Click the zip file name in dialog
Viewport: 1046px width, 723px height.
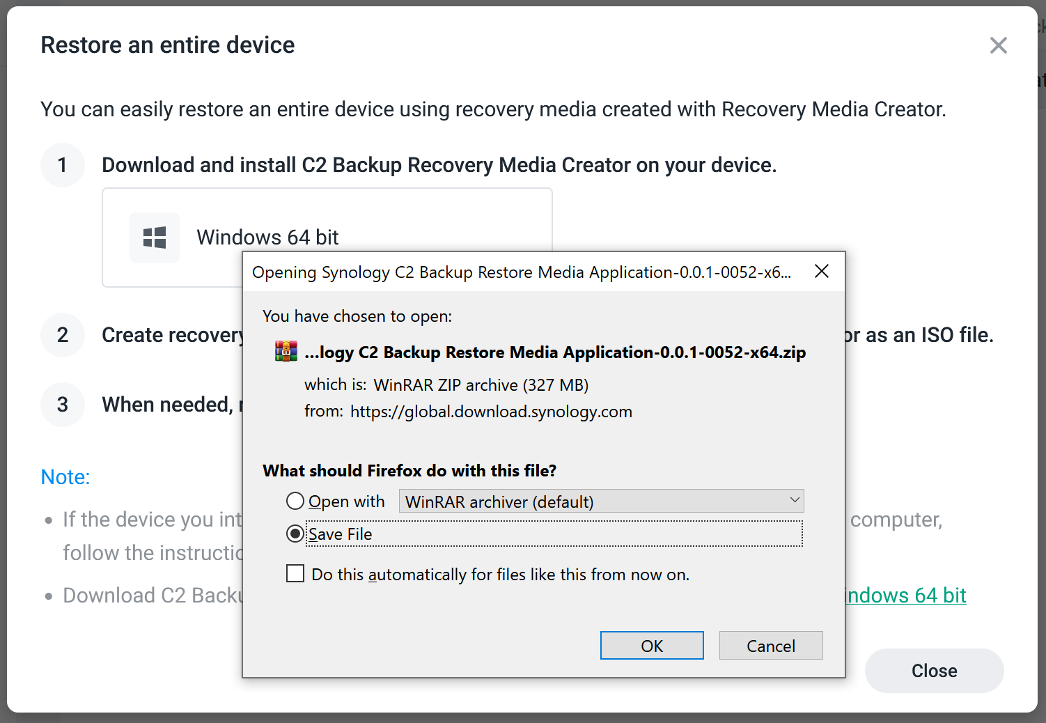click(x=555, y=352)
